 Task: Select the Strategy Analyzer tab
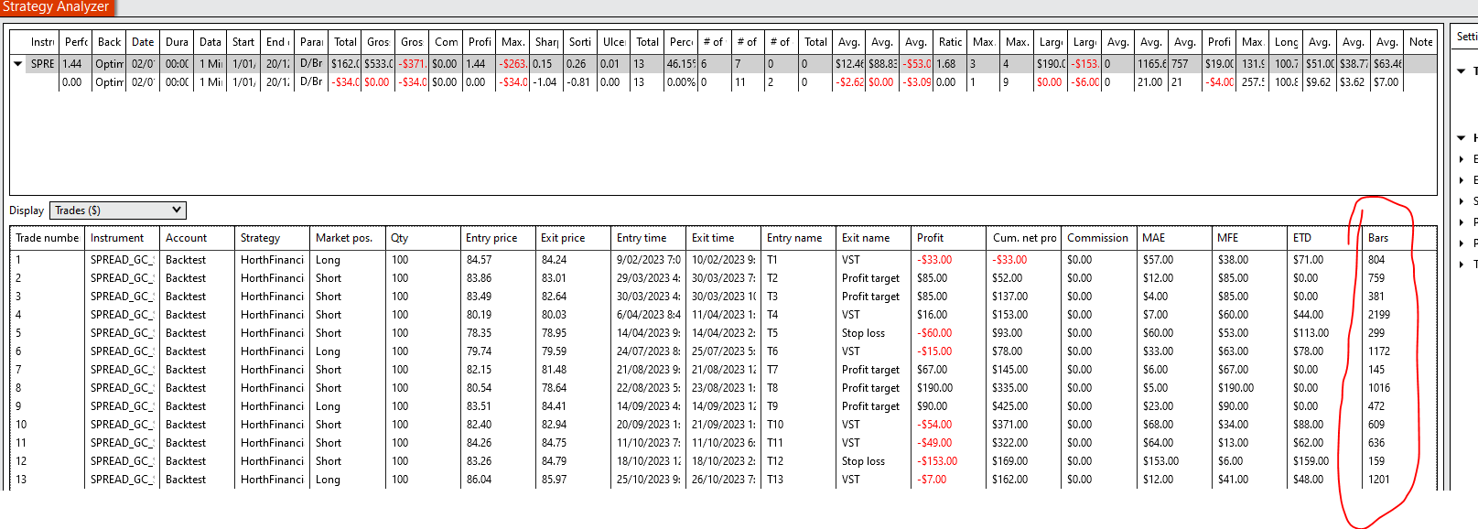pos(57,6)
